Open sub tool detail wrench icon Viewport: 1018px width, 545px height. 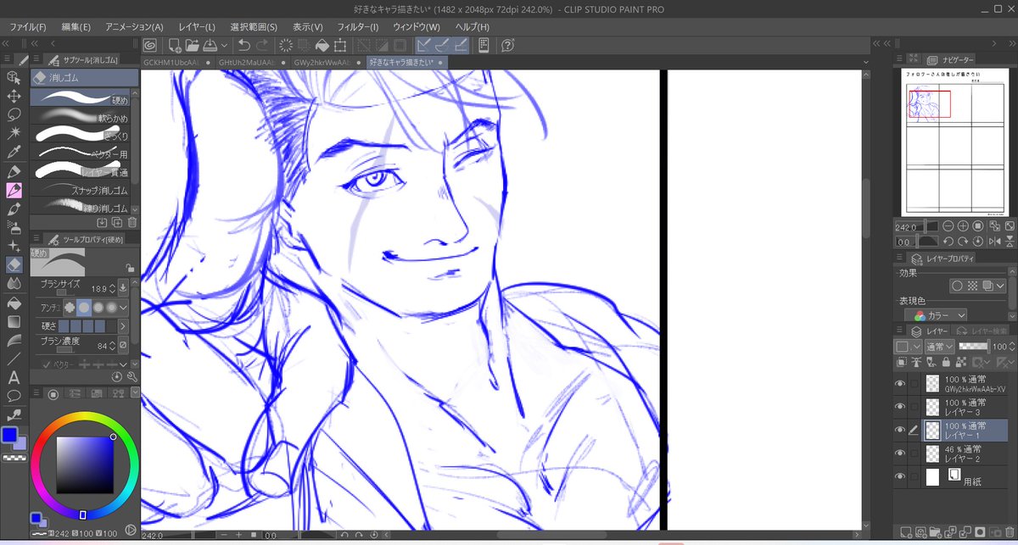coord(131,377)
